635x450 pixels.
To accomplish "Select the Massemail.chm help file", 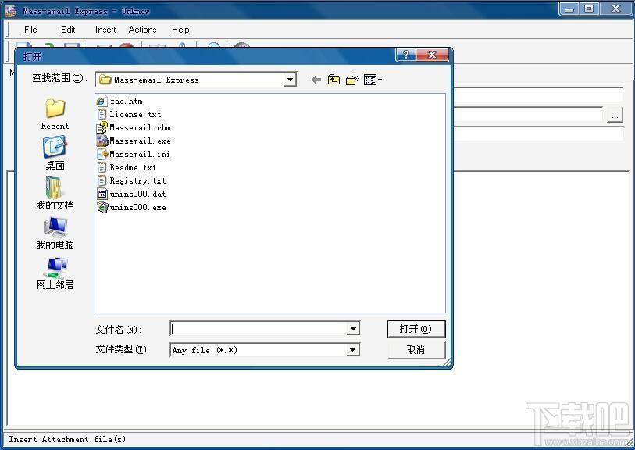I will pos(134,127).
